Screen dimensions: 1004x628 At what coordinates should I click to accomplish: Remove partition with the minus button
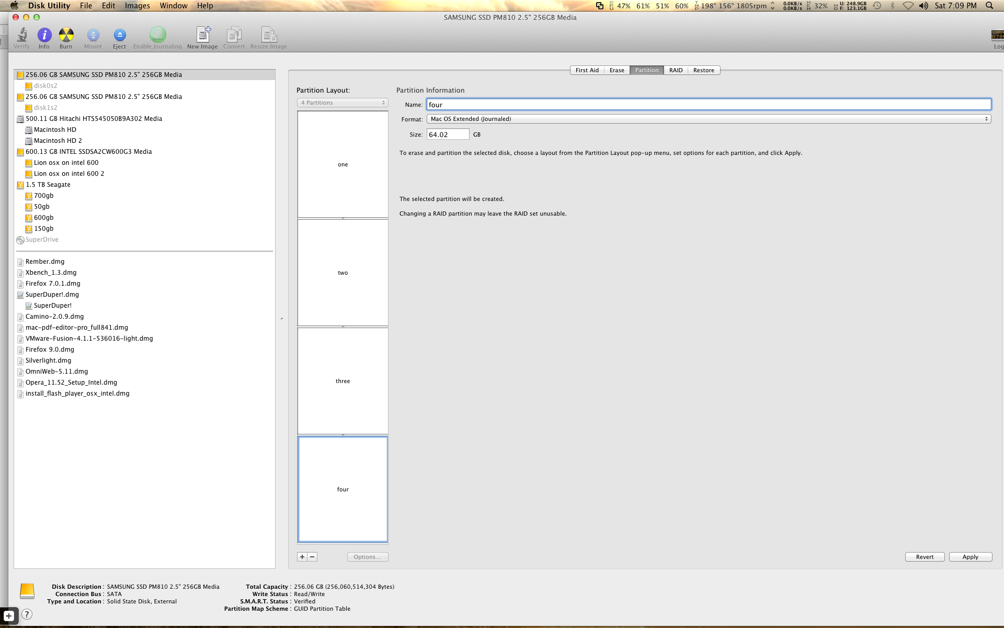[x=312, y=557]
